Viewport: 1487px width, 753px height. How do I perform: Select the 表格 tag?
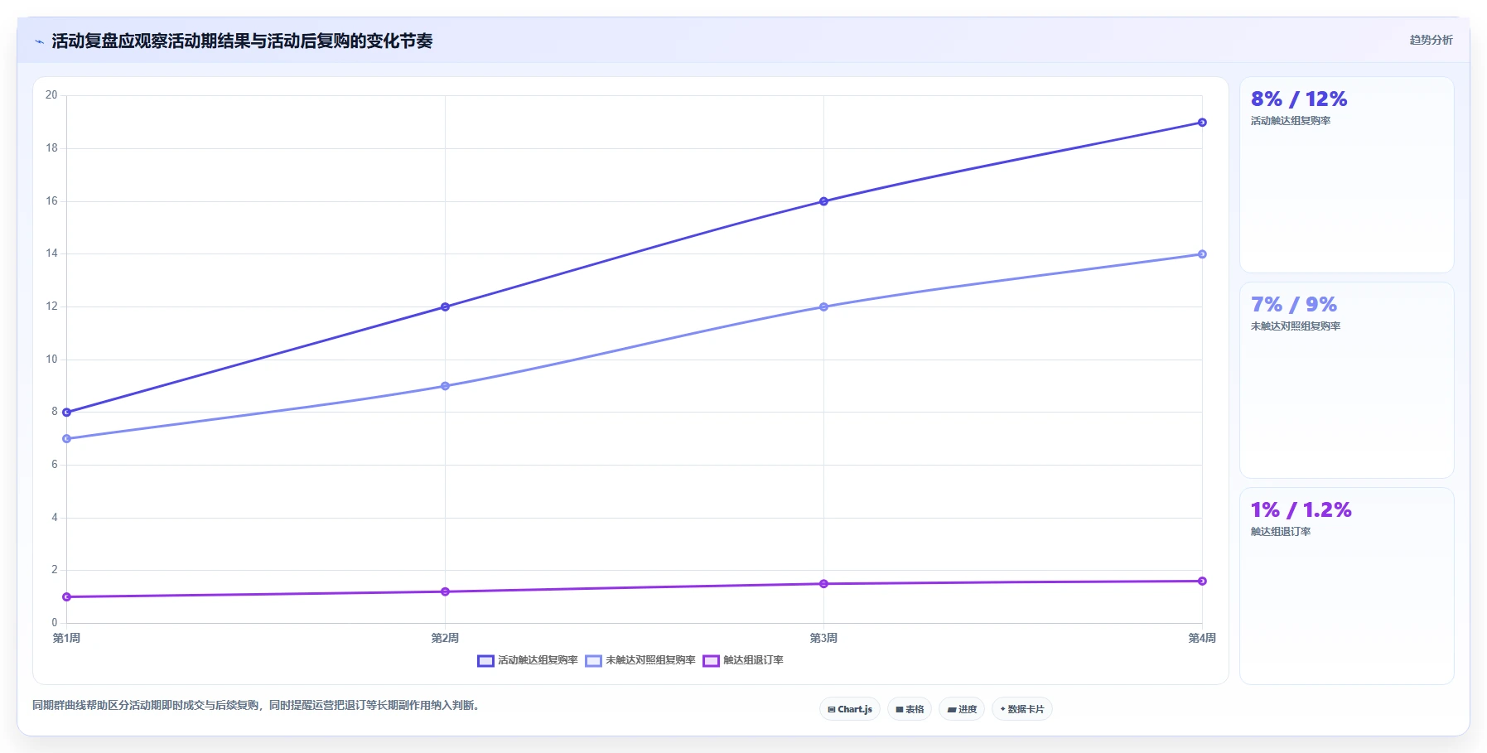[910, 709]
